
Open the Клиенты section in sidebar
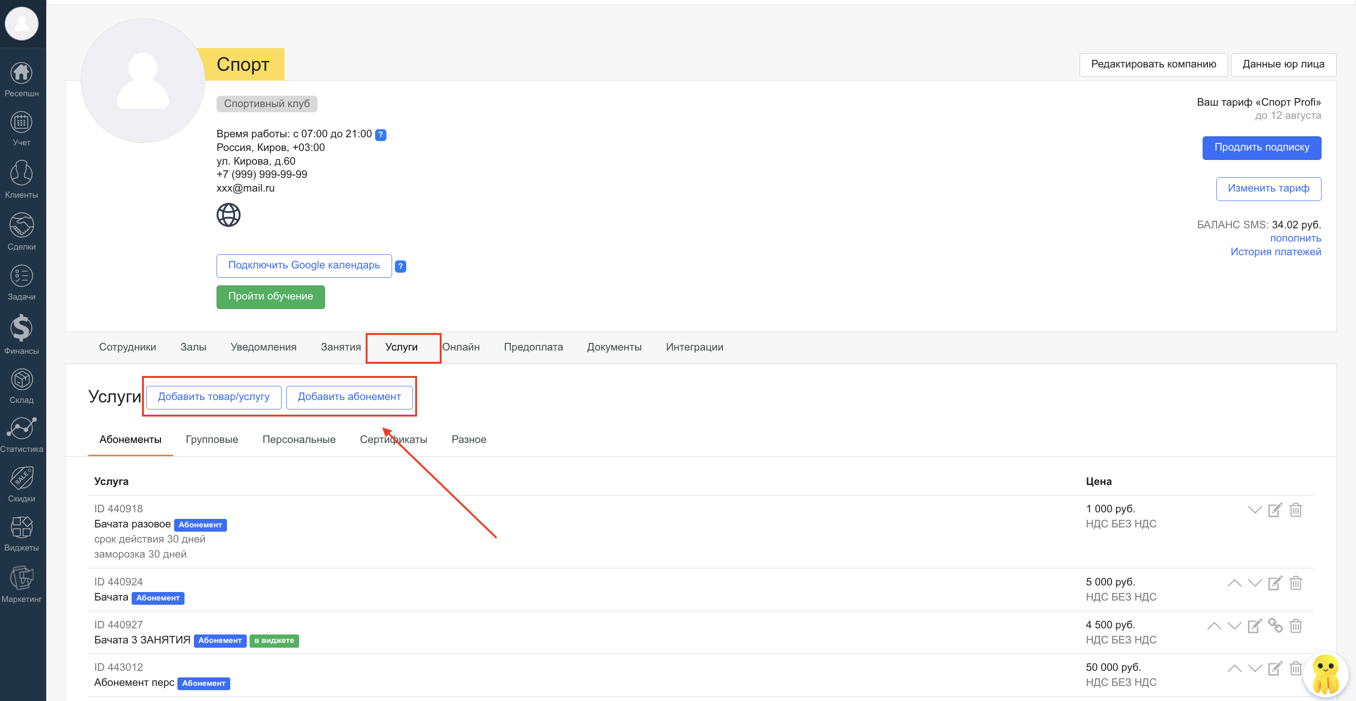coord(21,174)
